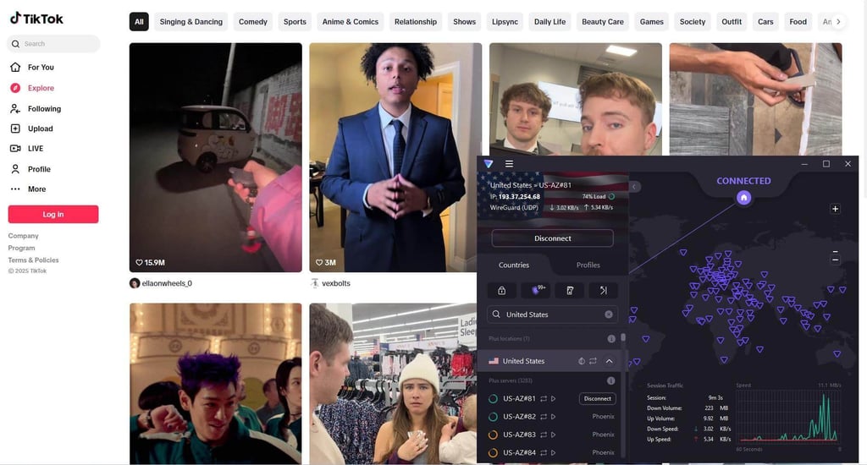Toggle NetShield shield icon showing 99+
867x465 pixels.
coord(535,291)
